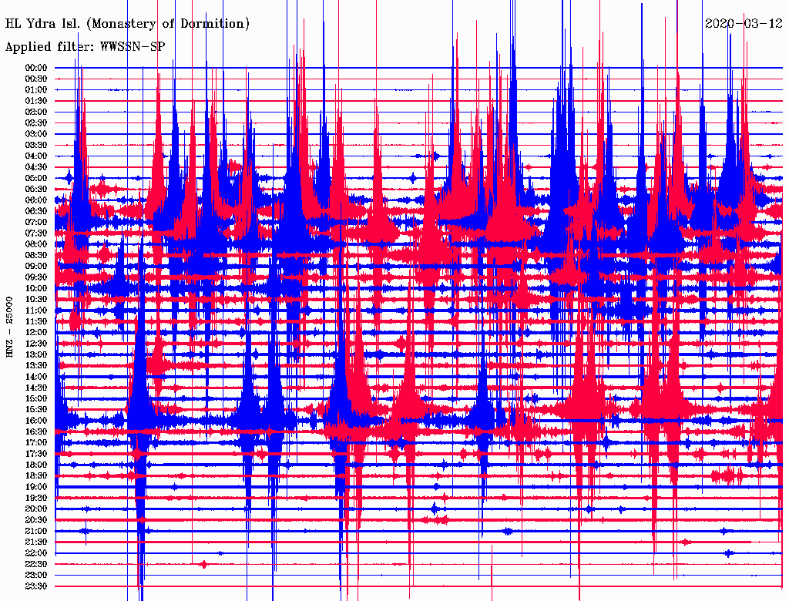Click the 10:30 time label
The image size is (789, 601).
point(37,299)
